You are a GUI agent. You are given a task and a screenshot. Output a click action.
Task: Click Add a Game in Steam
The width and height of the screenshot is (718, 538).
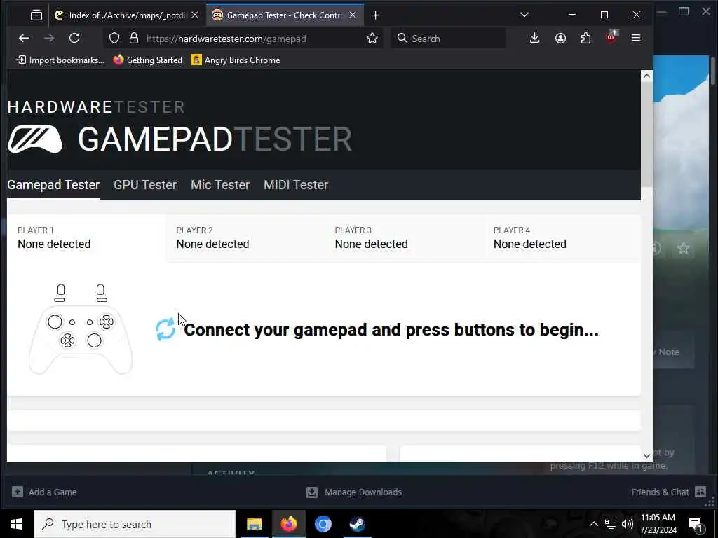(x=44, y=492)
